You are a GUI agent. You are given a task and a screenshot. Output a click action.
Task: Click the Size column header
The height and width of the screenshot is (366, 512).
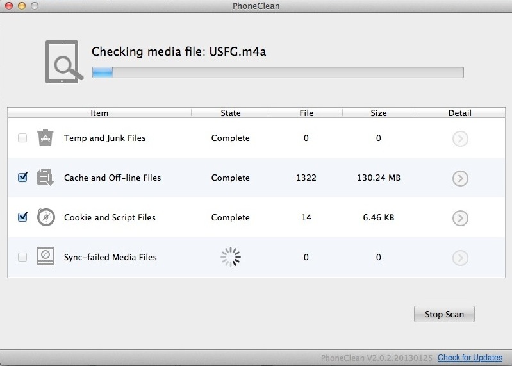tap(378, 113)
